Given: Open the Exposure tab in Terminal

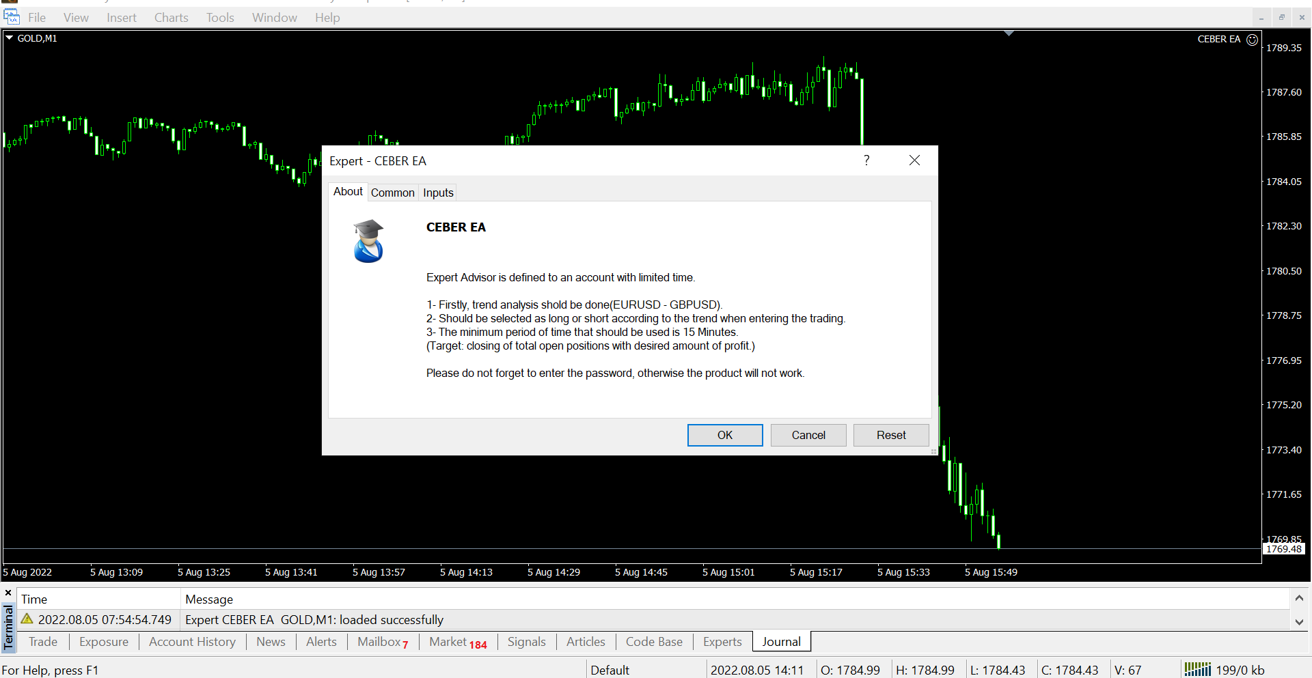Looking at the screenshot, I should point(104,642).
